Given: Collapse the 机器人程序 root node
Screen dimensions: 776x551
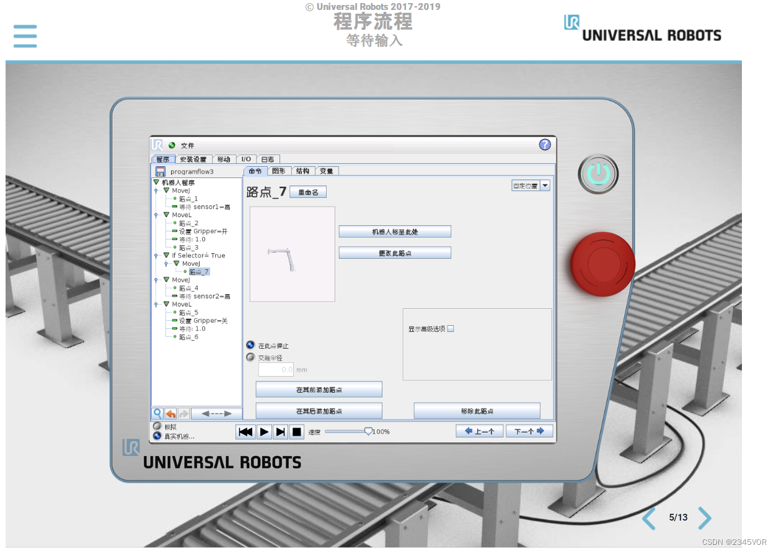Looking at the screenshot, I should 156,182.
